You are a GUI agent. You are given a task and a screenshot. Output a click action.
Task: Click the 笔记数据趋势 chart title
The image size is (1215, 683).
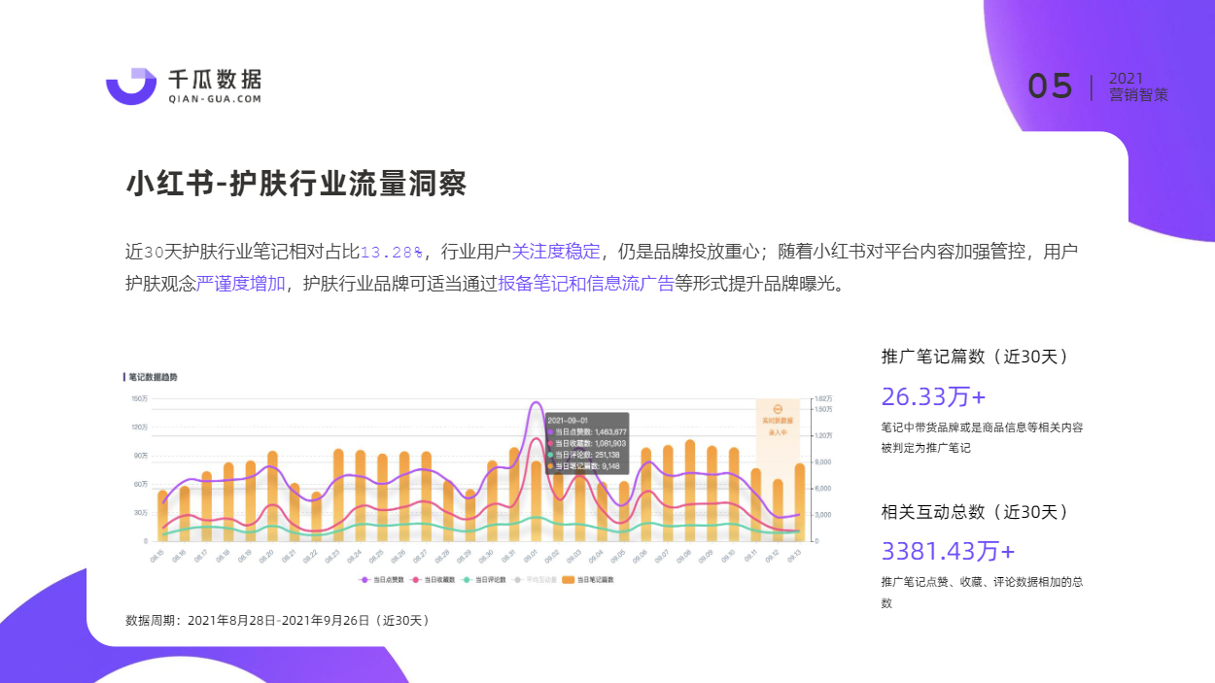click(153, 376)
